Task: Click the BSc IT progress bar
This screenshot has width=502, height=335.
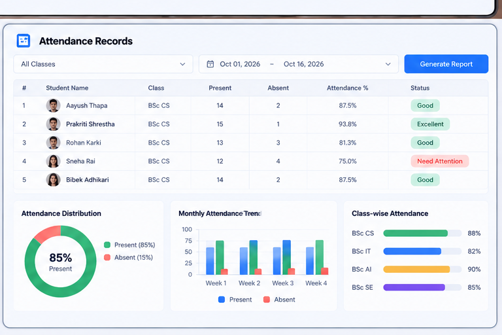Action: point(422,251)
